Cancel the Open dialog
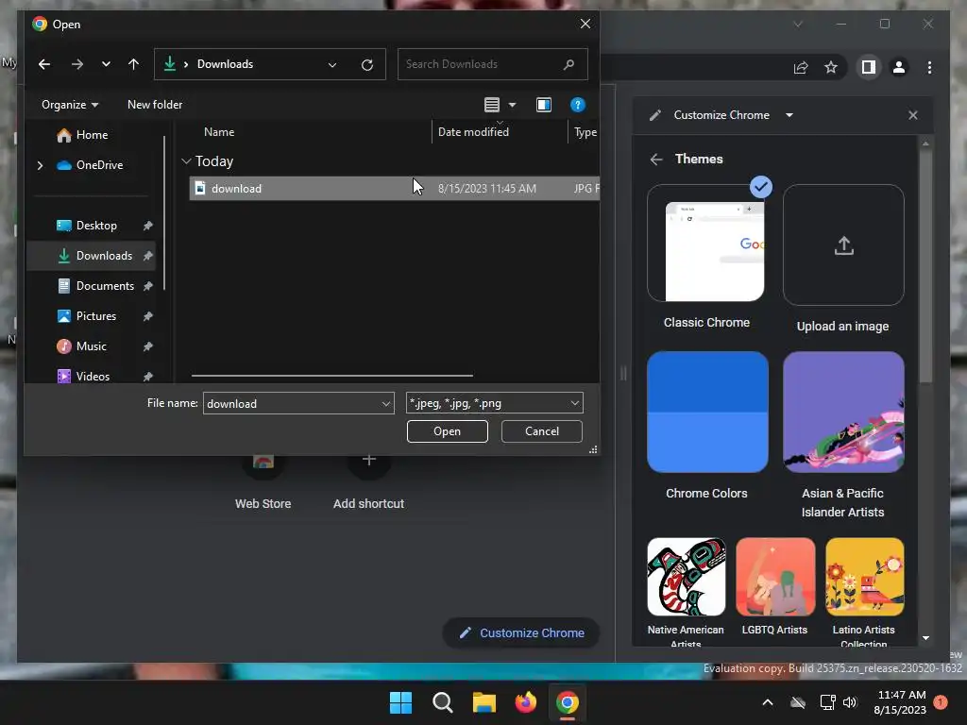This screenshot has height=725, width=967. pyautogui.click(x=541, y=431)
